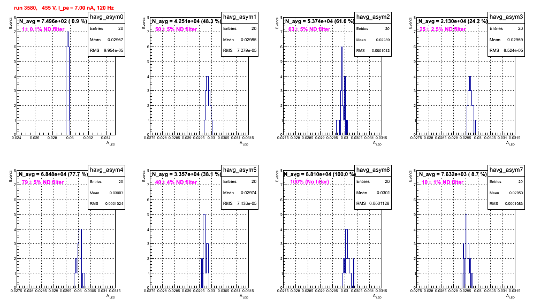Click the 79± 5% ND filter label
Viewport: 533px width, 306px height.
tap(43, 182)
